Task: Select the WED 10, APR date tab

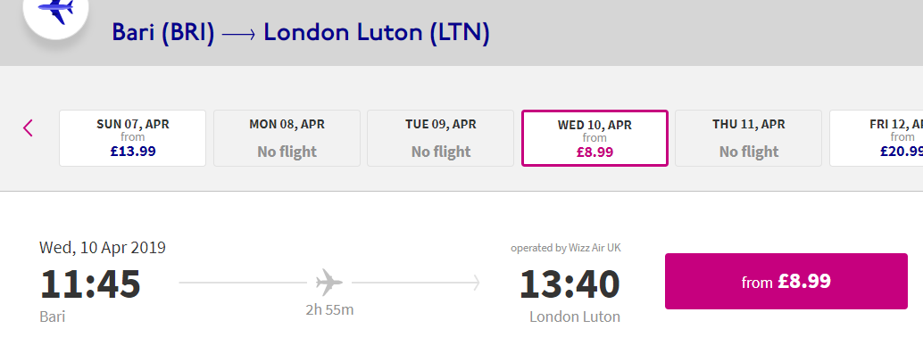Action: pyautogui.click(x=595, y=138)
